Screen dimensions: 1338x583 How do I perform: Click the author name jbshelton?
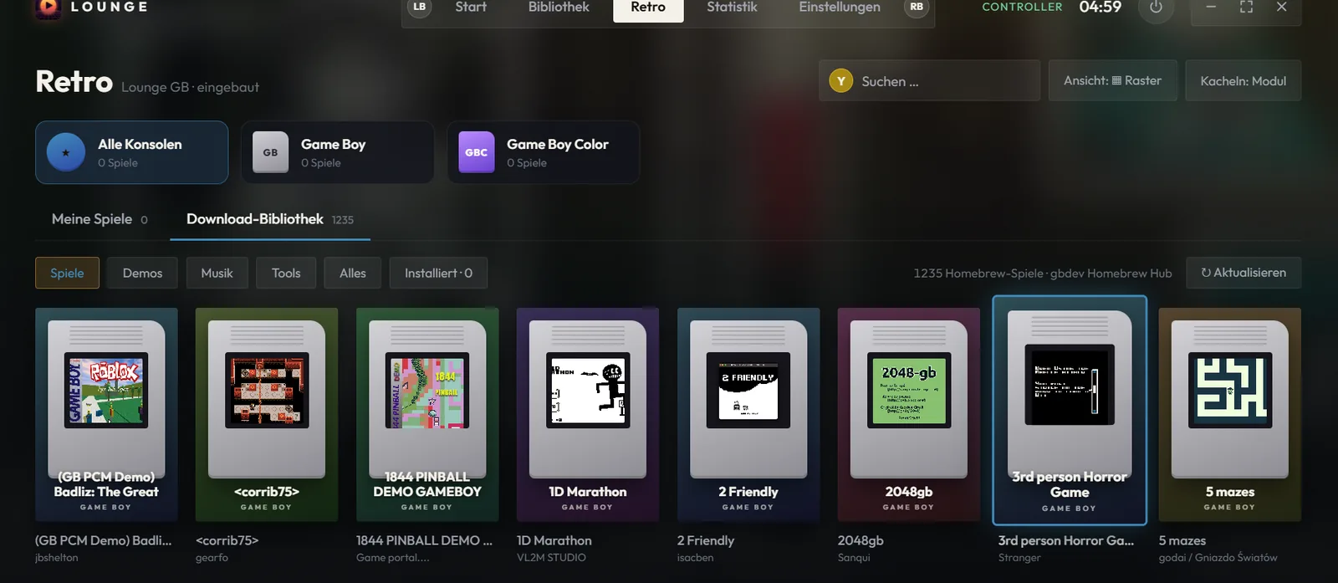pyautogui.click(x=56, y=558)
